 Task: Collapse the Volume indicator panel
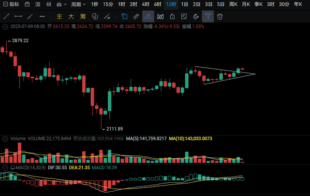tap(5, 139)
